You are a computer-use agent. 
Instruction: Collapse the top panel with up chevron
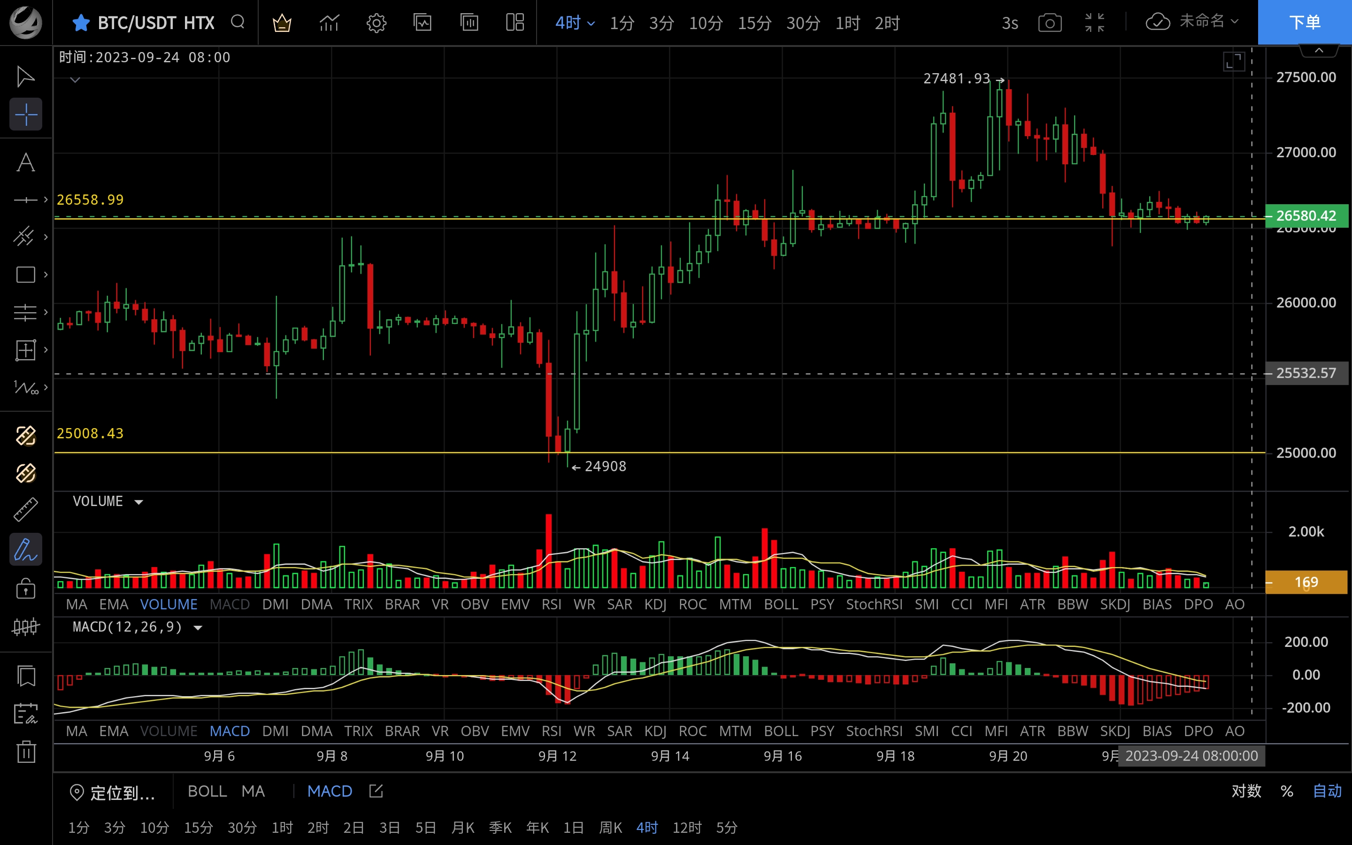[1319, 50]
